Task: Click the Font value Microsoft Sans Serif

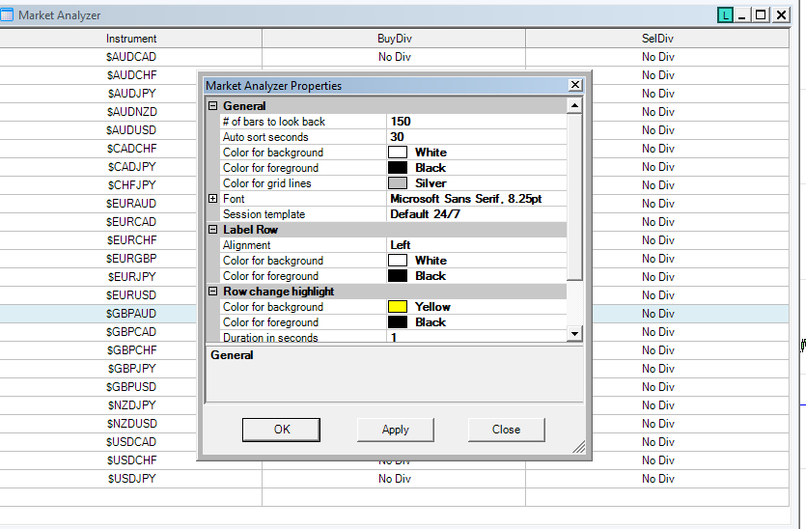Action: click(477, 199)
